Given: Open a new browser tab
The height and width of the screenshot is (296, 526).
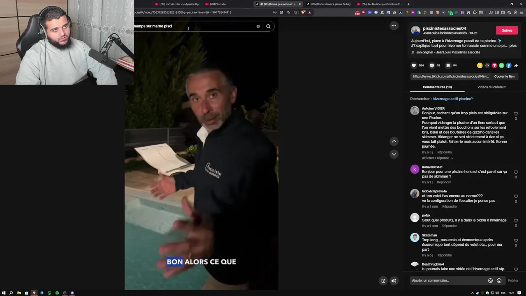Looking at the screenshot, I should point(408,4).
